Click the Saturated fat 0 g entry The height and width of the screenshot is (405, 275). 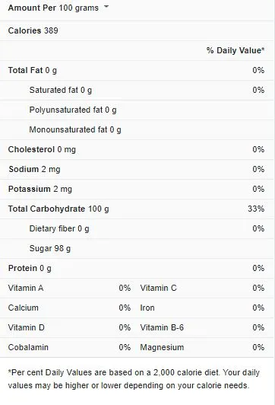pos(61,90)
